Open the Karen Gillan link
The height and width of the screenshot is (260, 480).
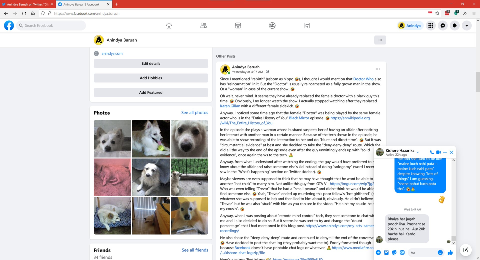click(230, 106)
